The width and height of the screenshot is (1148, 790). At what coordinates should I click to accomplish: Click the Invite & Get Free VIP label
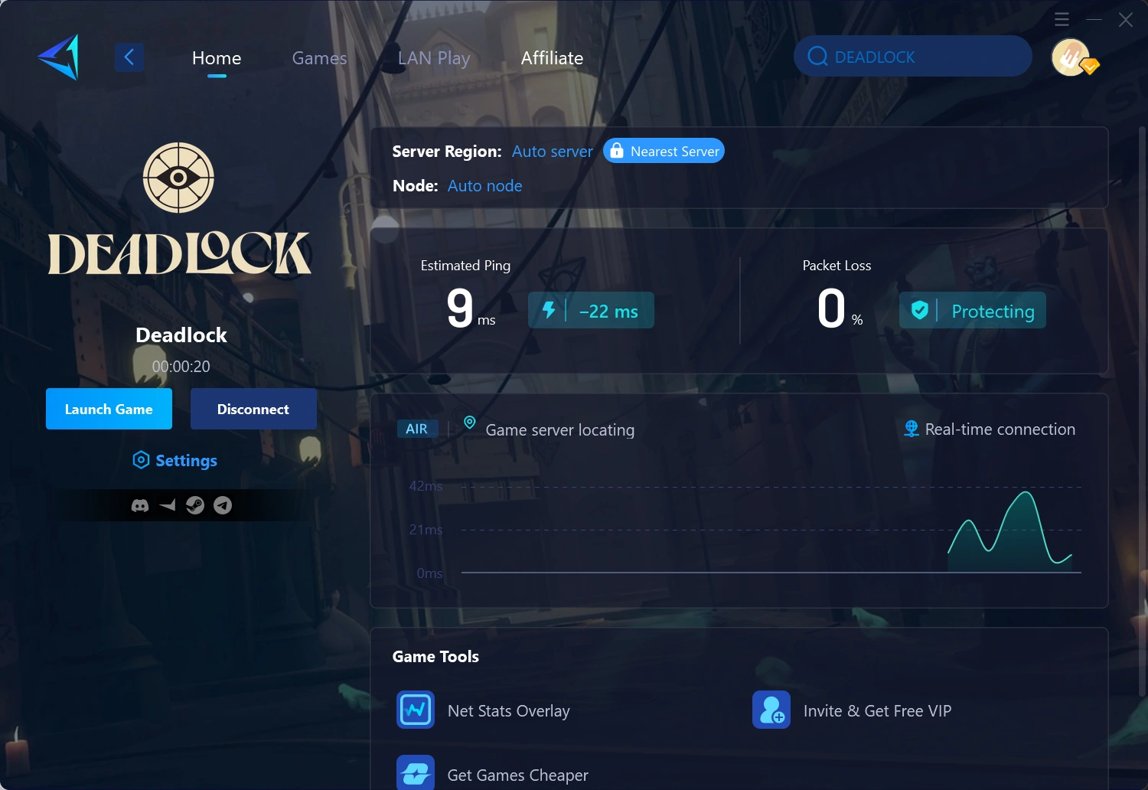(x=877, y=711)
